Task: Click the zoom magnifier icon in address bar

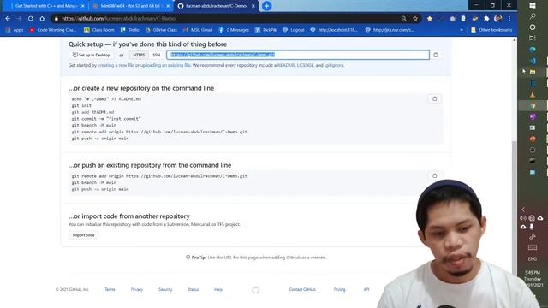Action: point(403,18)
